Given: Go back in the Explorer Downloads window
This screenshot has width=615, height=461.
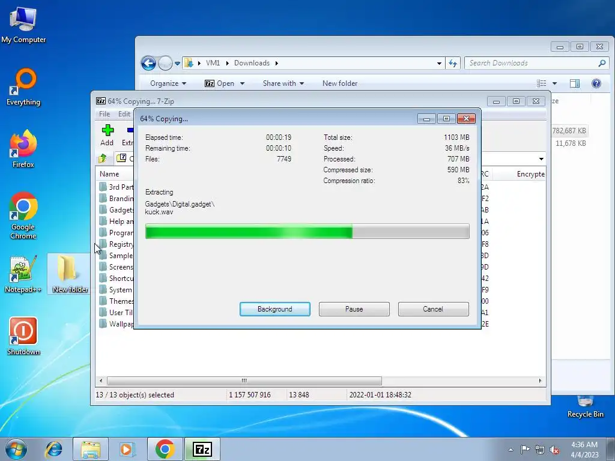Looking at the screenshot, I should 149,63.
